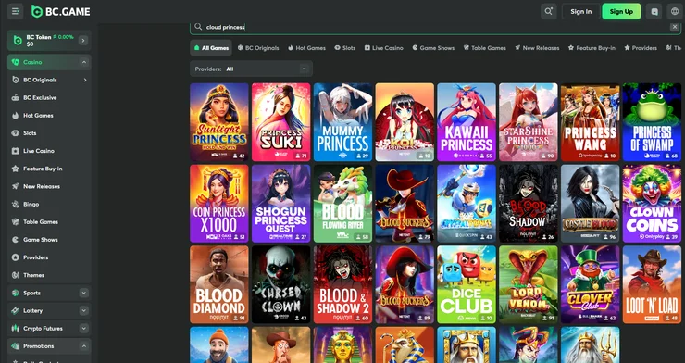Select the All Games tab
685x363 pixels.
[211, 48]
